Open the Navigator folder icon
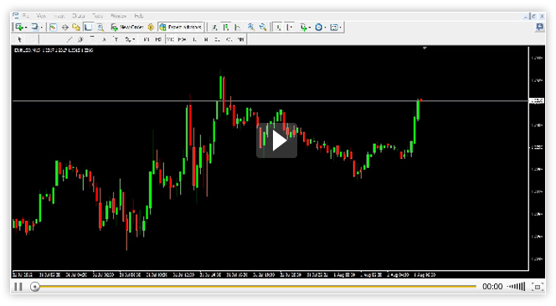The height and width of the screenshot is (306, 556). coord(76,27)
